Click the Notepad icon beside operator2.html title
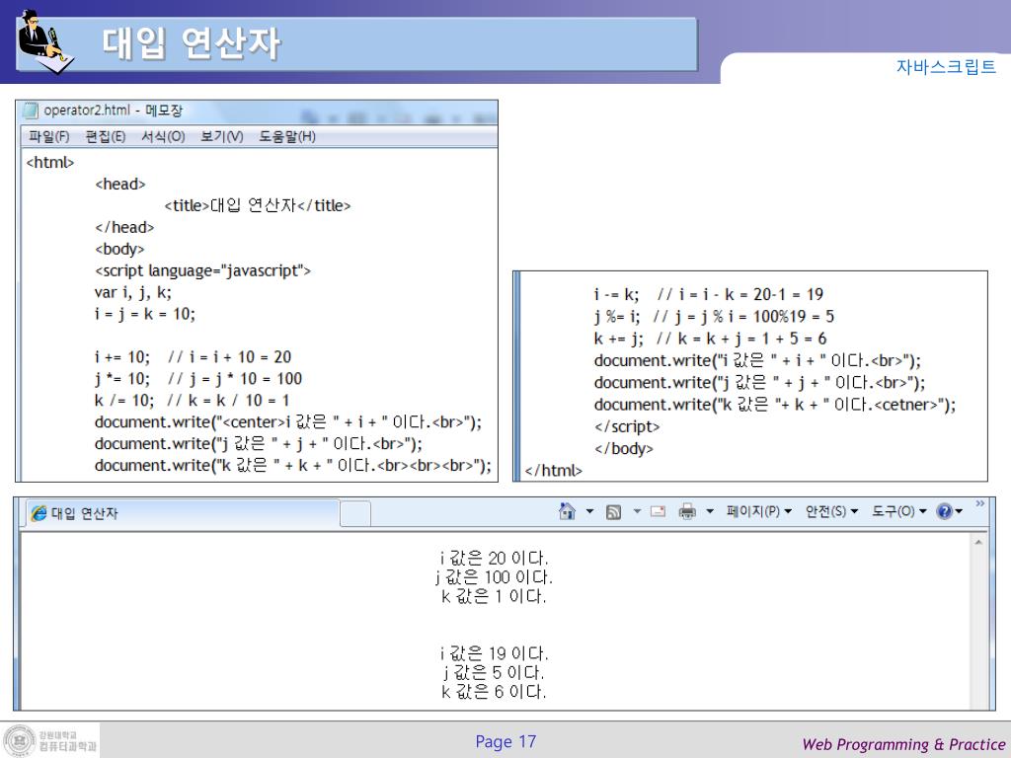This screenshot has width=1011, height=758. point(31,111)
